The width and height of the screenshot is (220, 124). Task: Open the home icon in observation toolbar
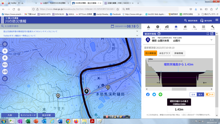pyautogui.click(x=176, y=27)
